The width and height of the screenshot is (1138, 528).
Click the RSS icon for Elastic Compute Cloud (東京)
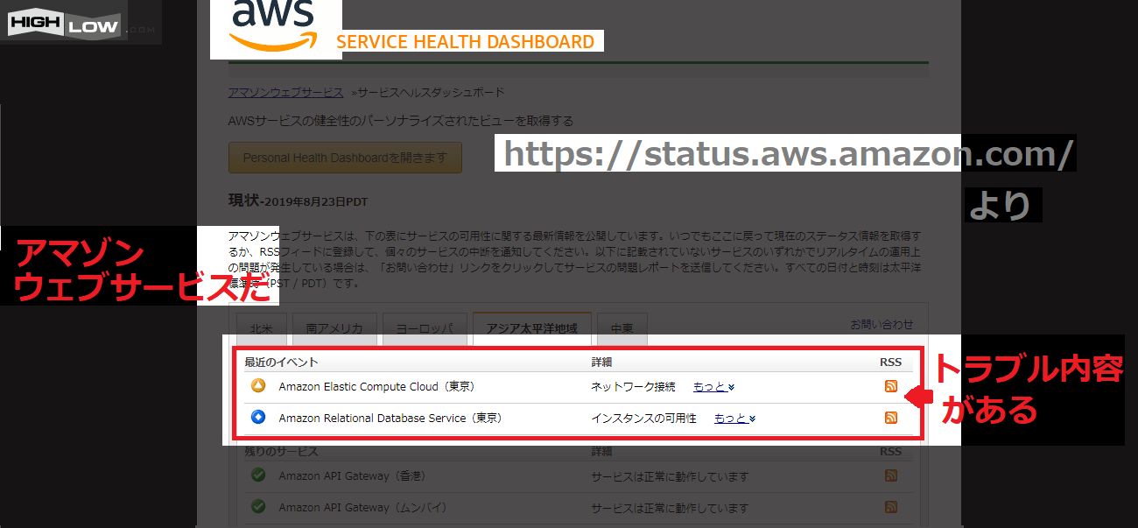[891, 386]
